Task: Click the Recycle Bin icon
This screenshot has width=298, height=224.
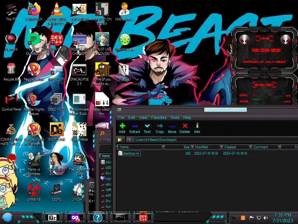Action: coord(11,72)
